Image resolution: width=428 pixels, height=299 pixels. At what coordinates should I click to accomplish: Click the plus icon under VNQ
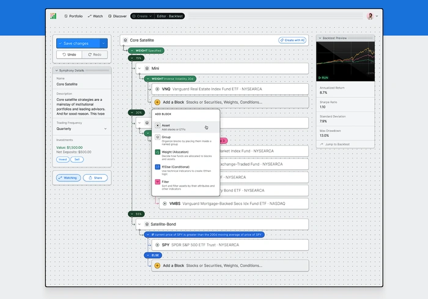click(x=157, y=102)
